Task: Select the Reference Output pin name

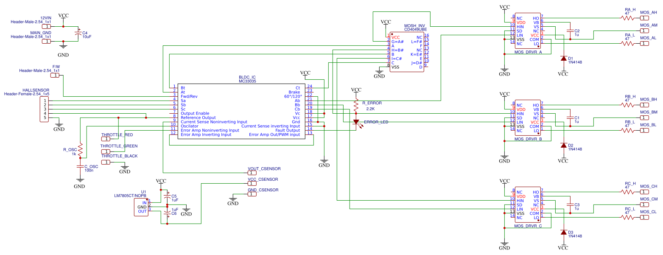Action: [198, 118]
